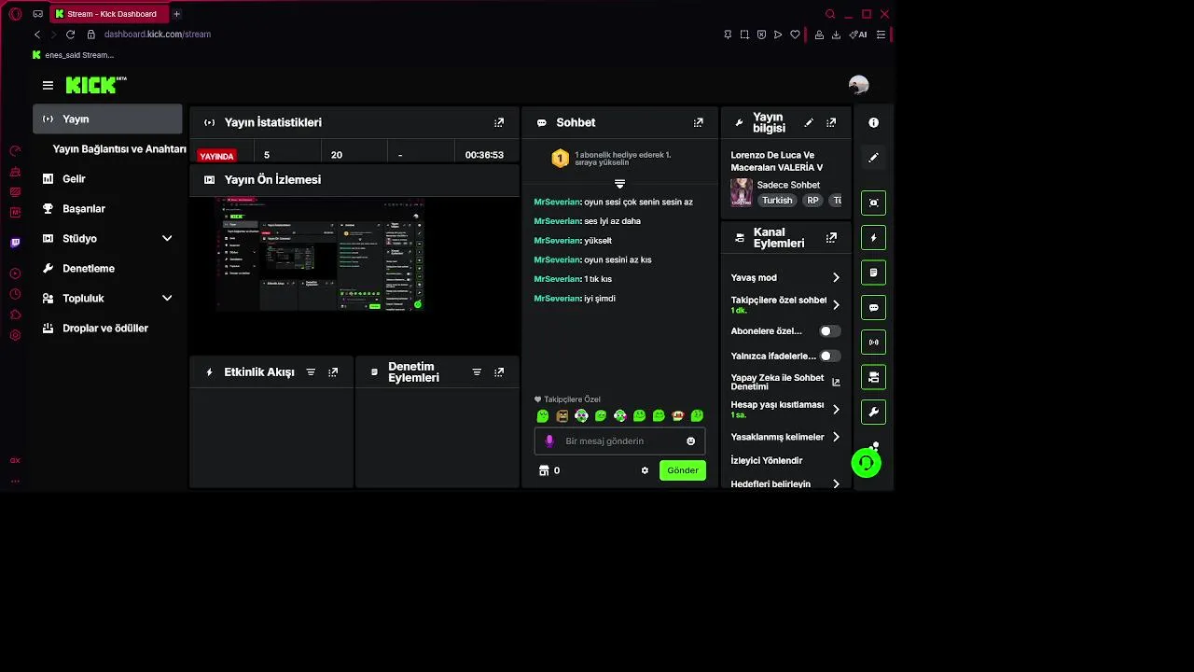1194x672 pixels.
Task: Click the Bir mesaj gönderin input field
Action: click(x=620, y=441)
